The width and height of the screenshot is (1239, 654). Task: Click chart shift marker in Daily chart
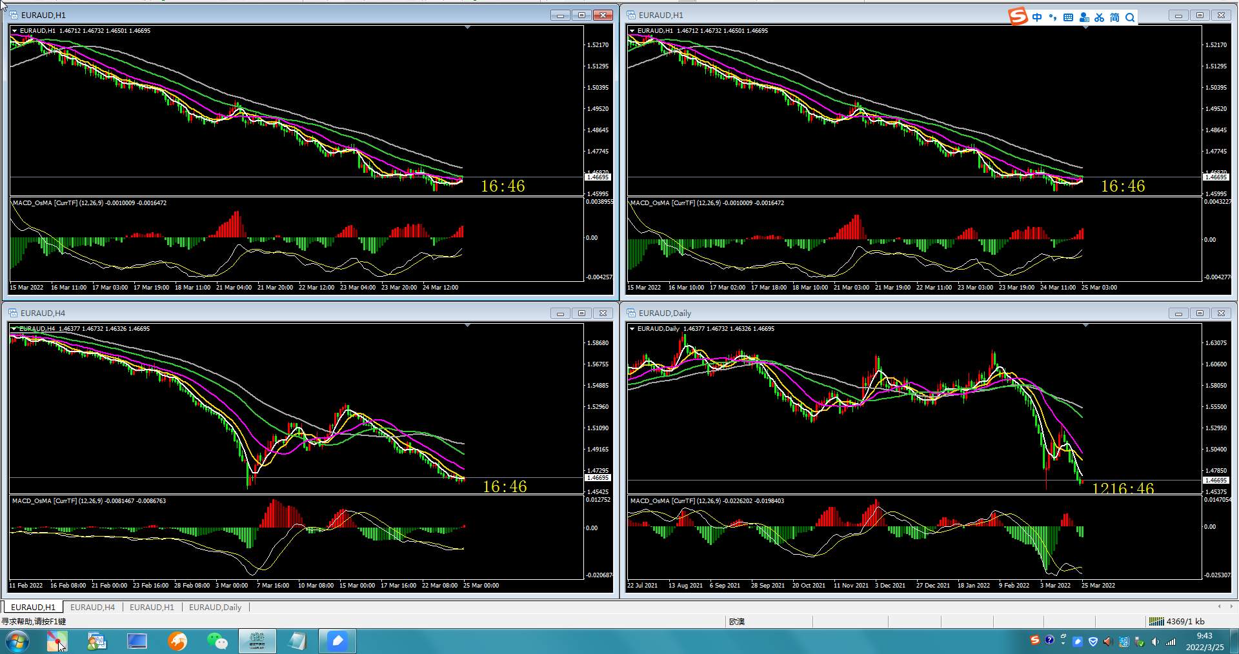point(1085,326)
